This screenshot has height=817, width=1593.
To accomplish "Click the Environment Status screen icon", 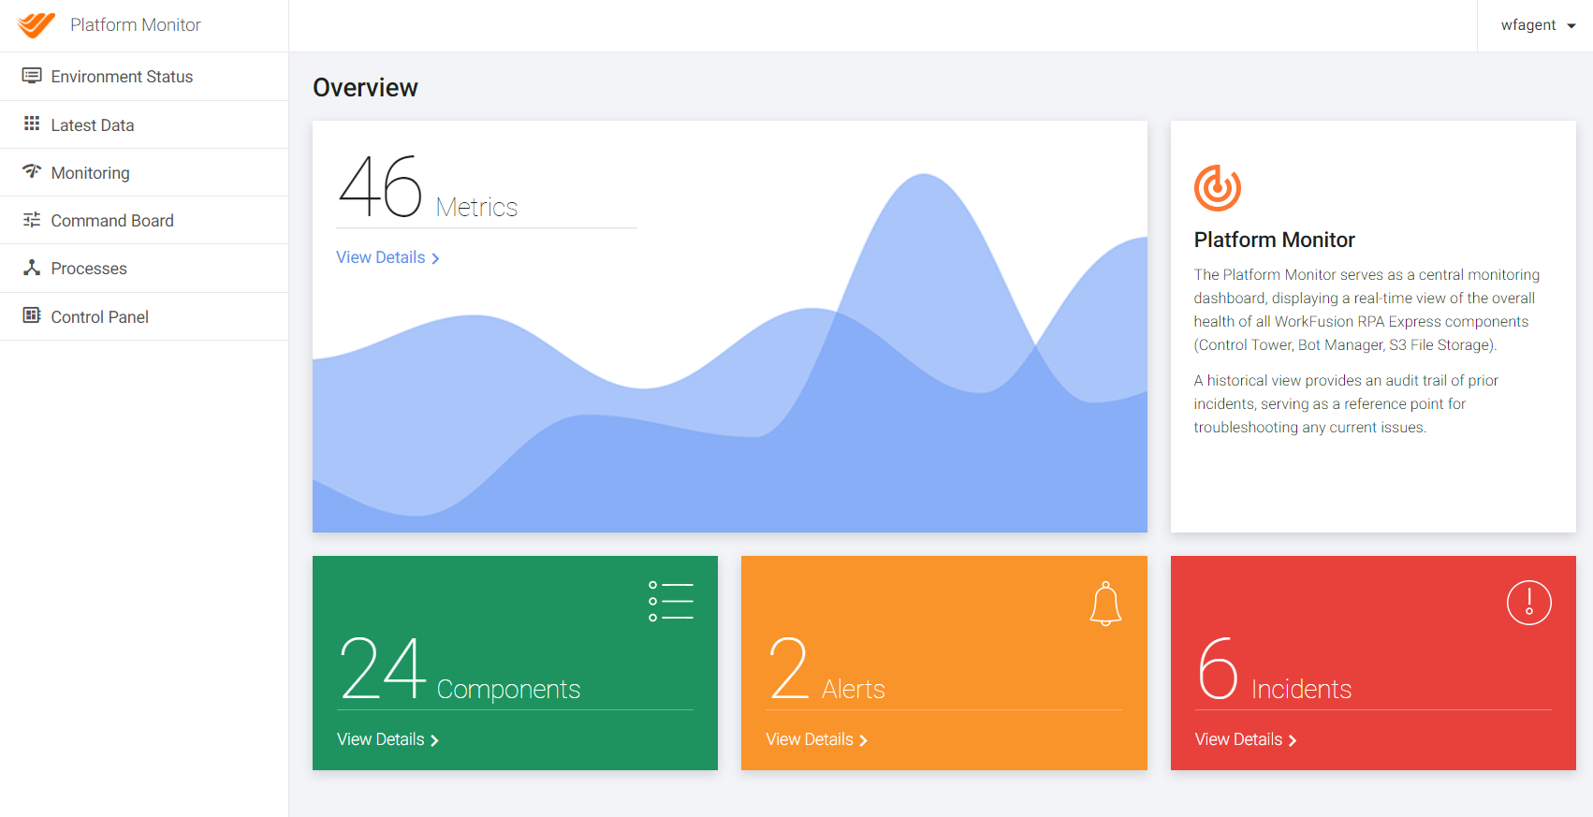I will [32, 76].
